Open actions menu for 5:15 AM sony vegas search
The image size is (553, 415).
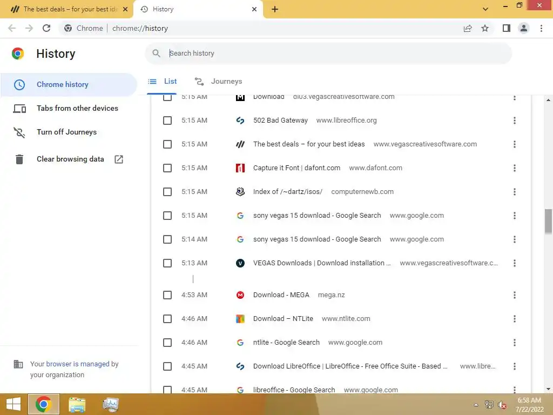click(x=515, y=216)
